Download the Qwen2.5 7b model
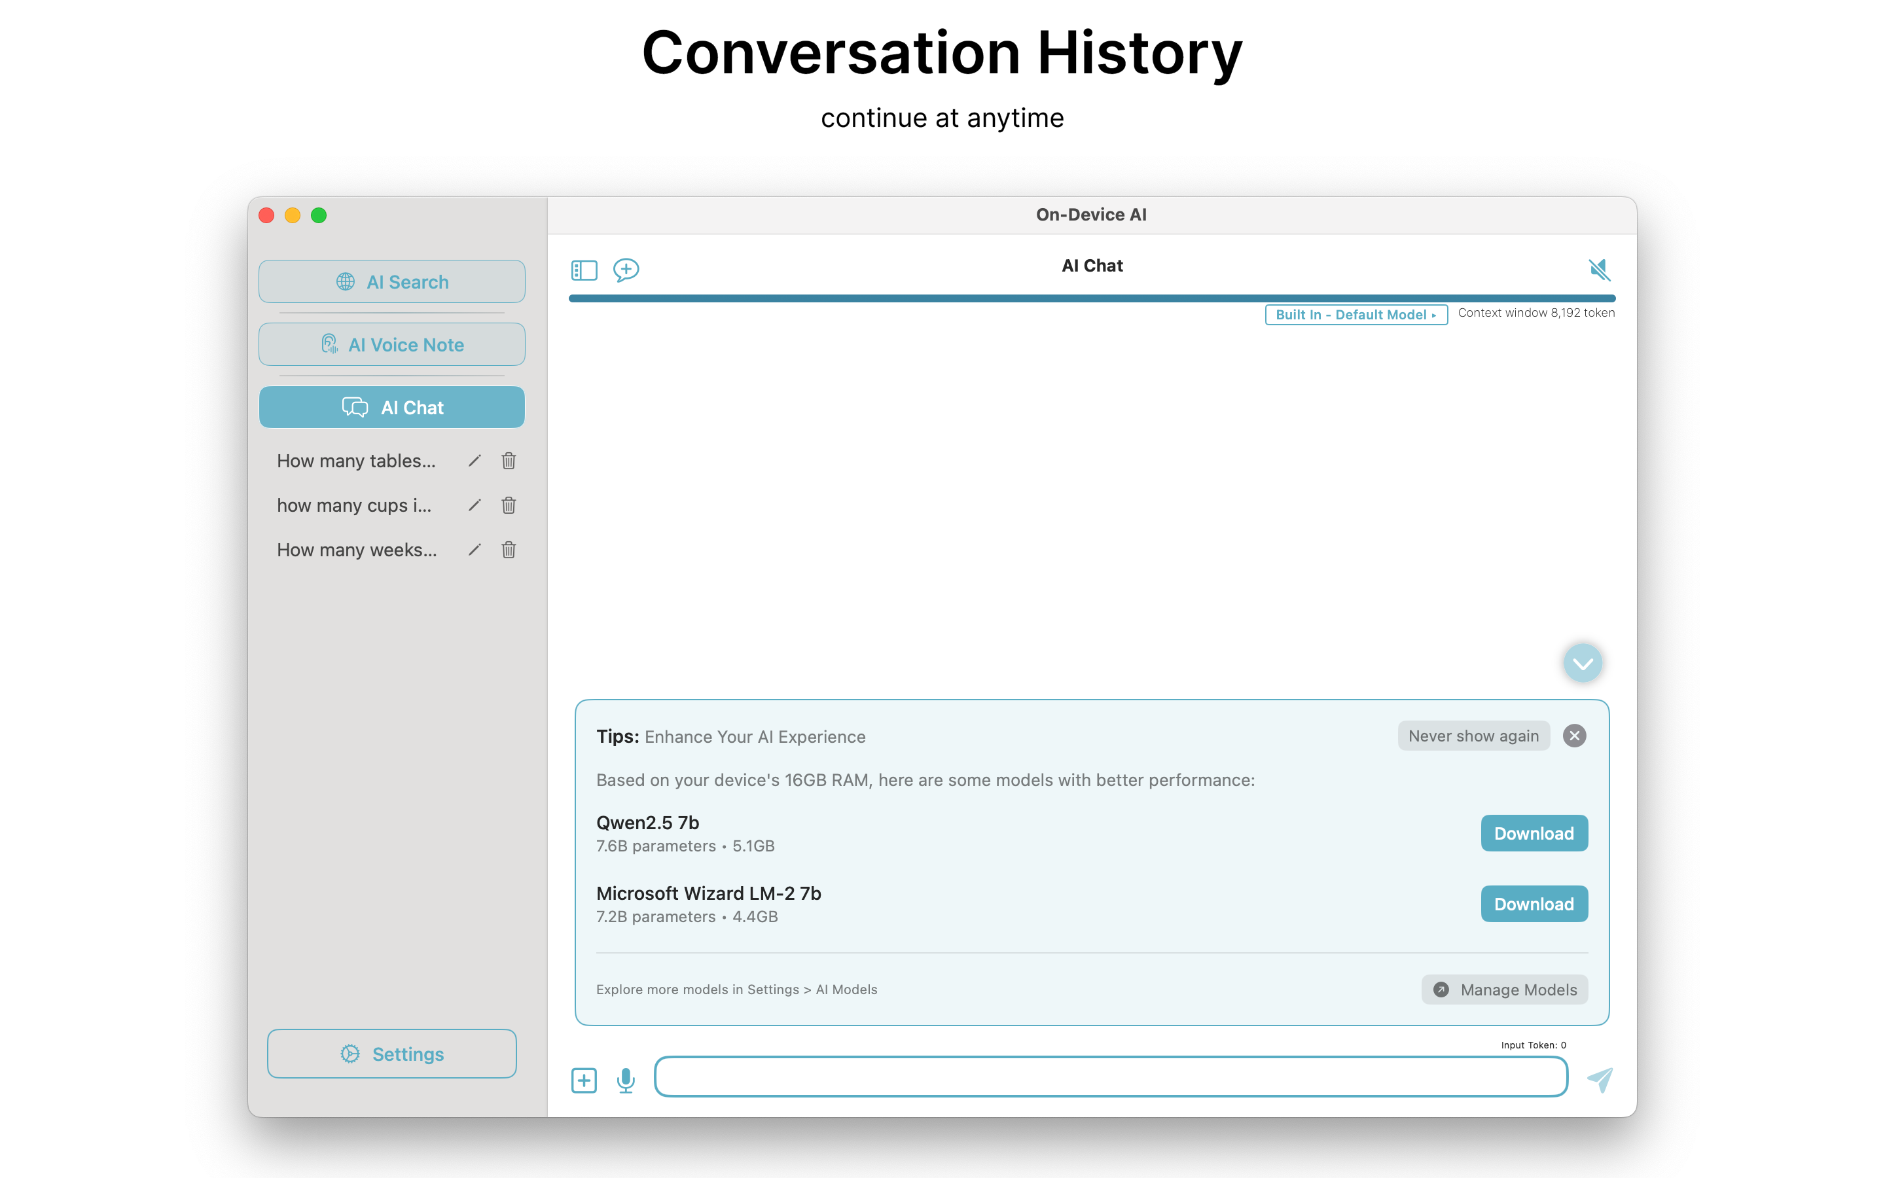Viewport: 1885px width, 1178px height. click(x=1534, y=833)
